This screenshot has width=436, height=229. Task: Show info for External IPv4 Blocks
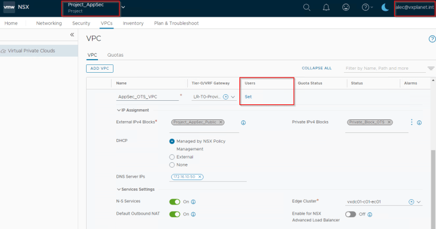243,123
